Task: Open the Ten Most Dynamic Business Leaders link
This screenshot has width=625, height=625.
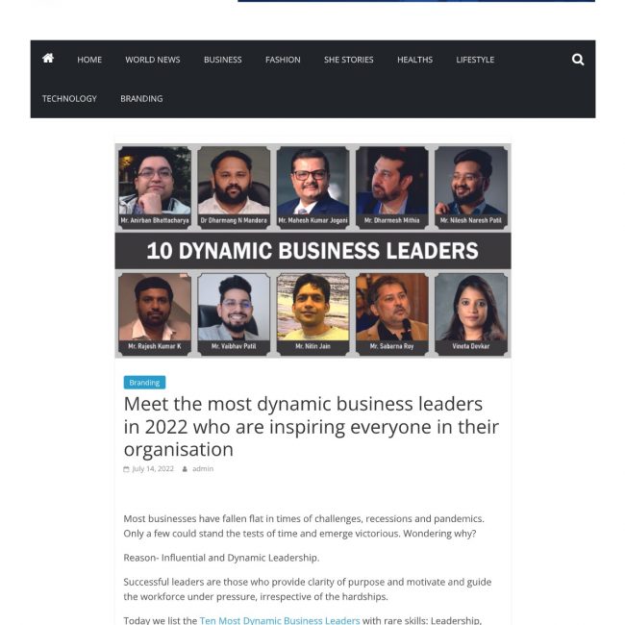Action: tap(280, 620)
